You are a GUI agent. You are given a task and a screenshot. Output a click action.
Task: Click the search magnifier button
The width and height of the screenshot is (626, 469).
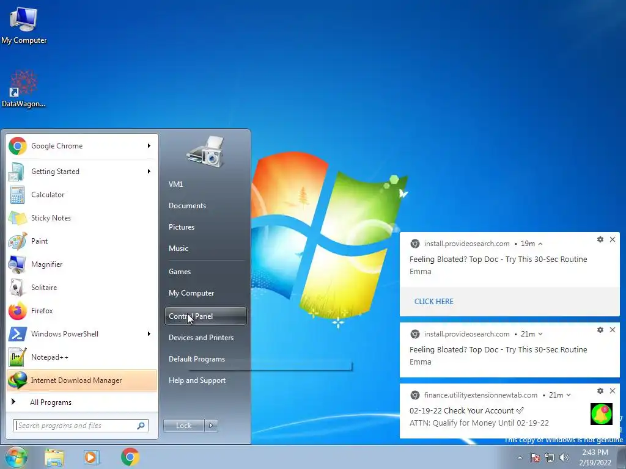pos(141,426)
